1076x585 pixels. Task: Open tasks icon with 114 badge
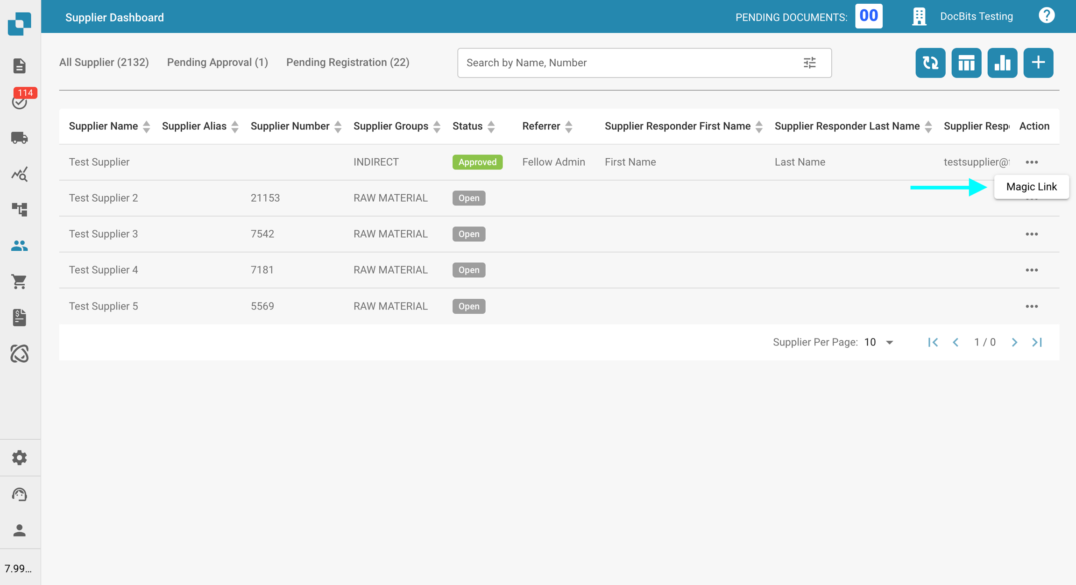[20, 101]
